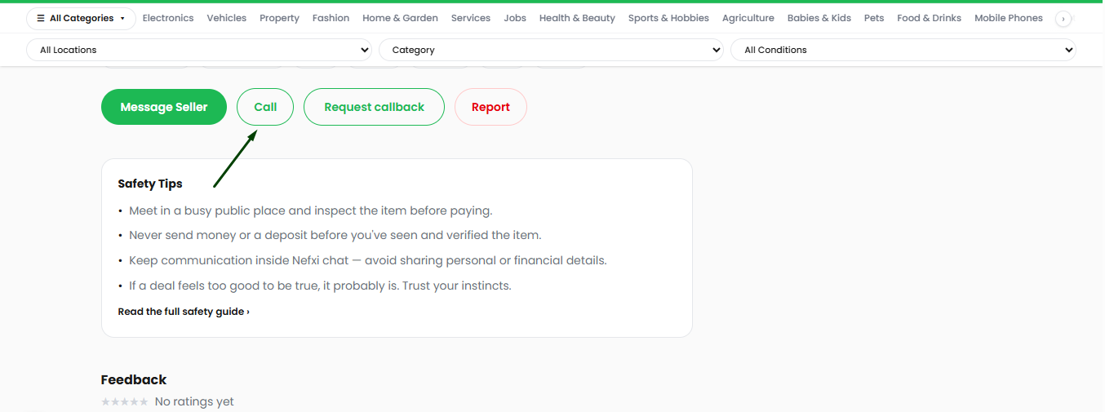Click the category bar next arrow icon
The image size is (1105, 412).
coord(1063,19)
